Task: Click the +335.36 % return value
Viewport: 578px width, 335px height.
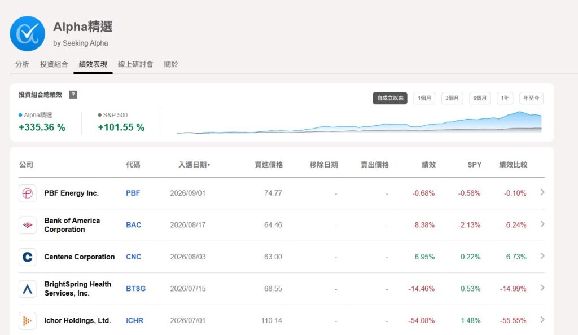Action: [42, 127]
